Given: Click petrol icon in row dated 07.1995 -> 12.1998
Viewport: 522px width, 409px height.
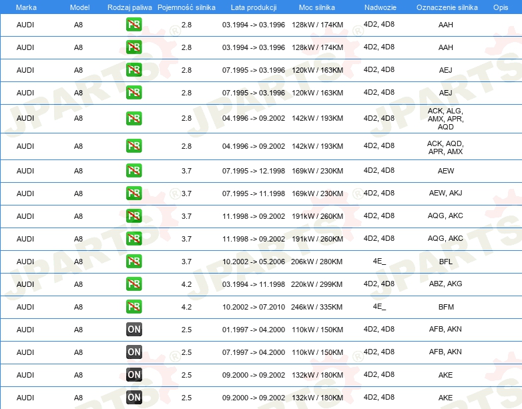Looking at the screenshot, I should coord(134,170).
